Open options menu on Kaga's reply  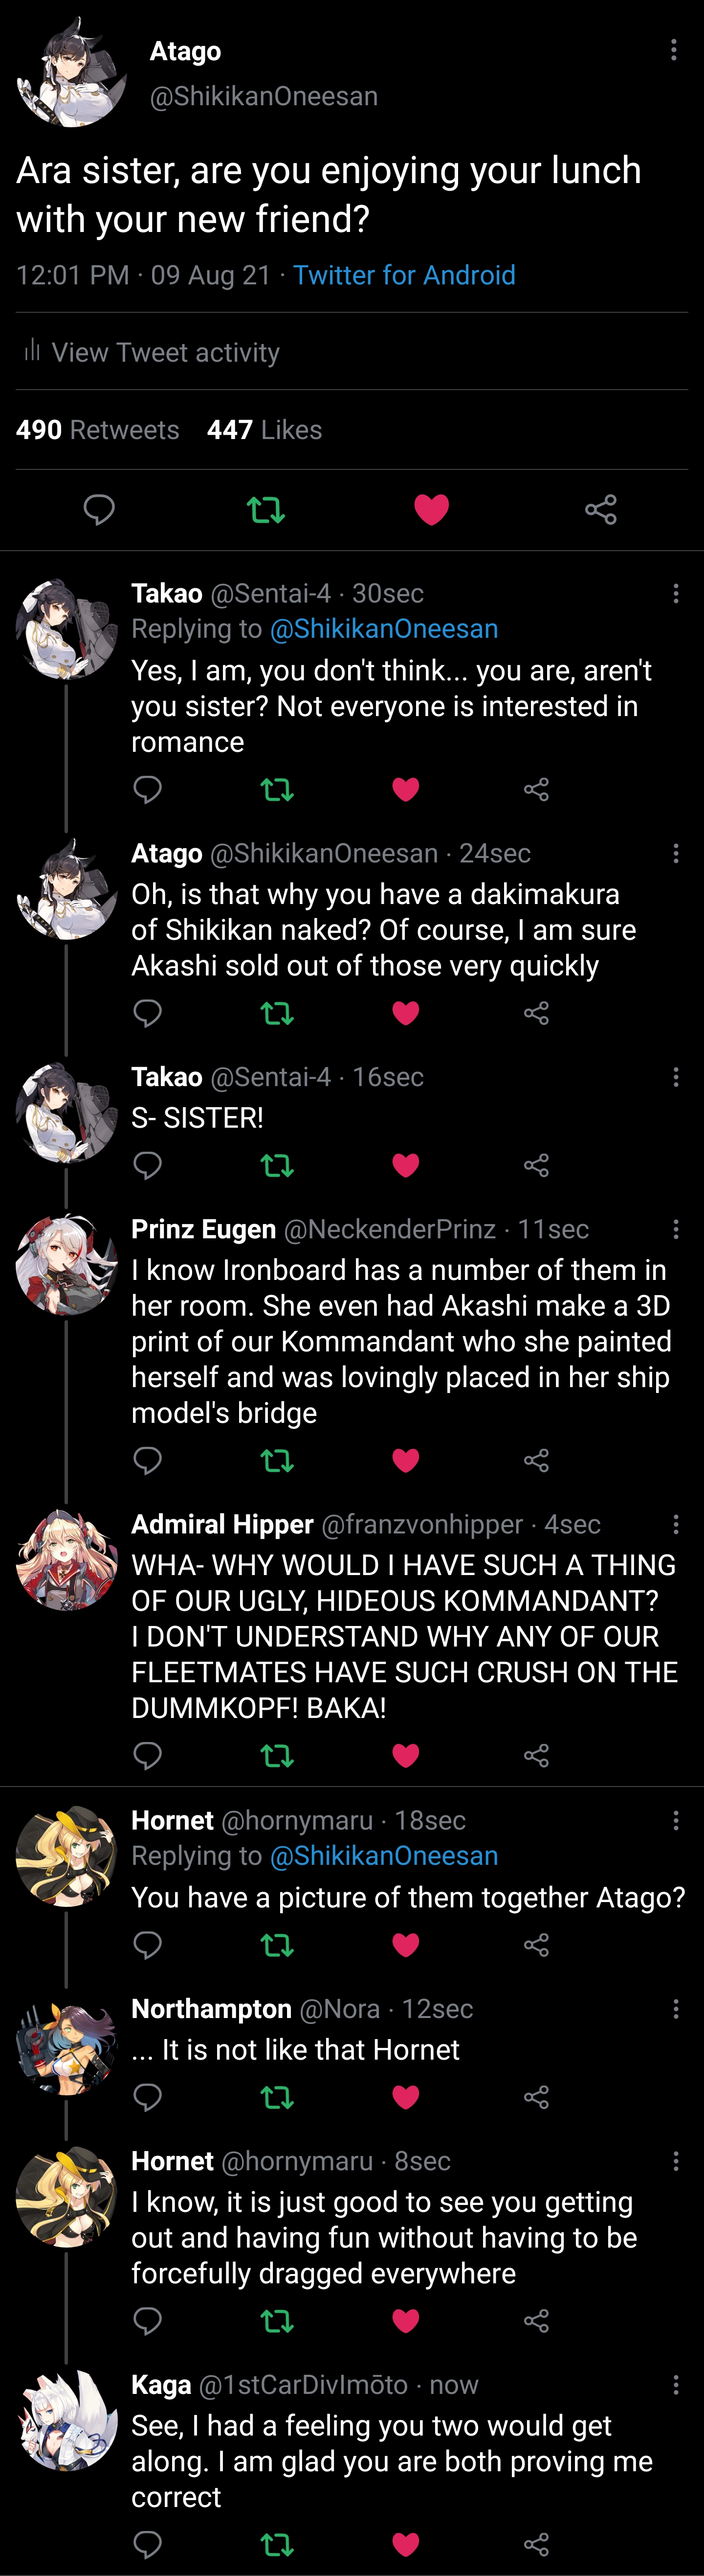click(x=676, y=2385)
